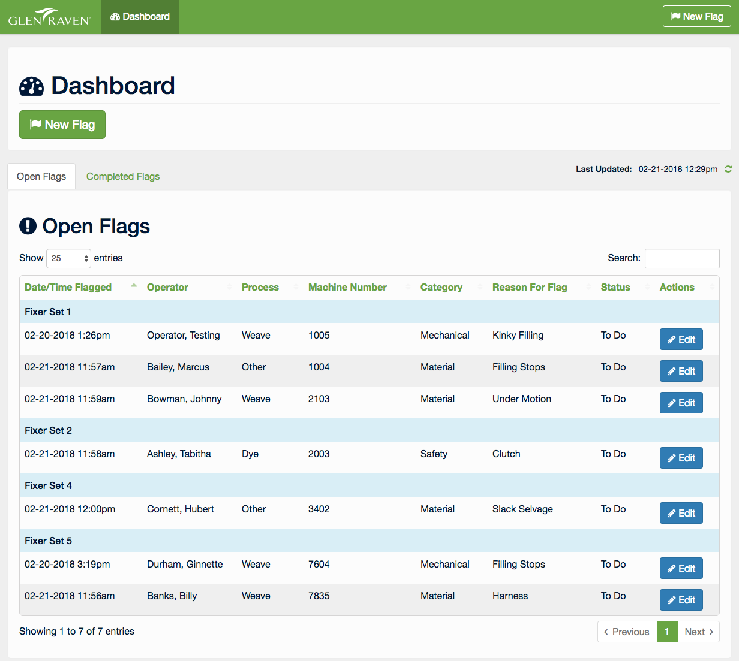Click the New Flag button in top bar
The image size is (739, 661).
697,17
